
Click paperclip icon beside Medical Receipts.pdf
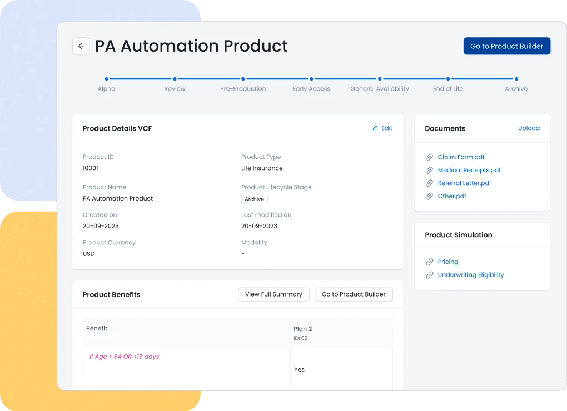click(429, 170)
